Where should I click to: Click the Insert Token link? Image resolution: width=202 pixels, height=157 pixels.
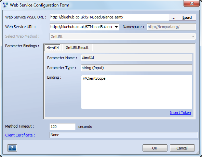pyautogui.click(x=180, y=113)
